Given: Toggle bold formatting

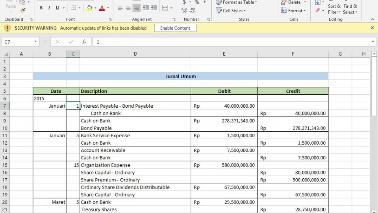Looking at the screenshot, I should point(41,8).
